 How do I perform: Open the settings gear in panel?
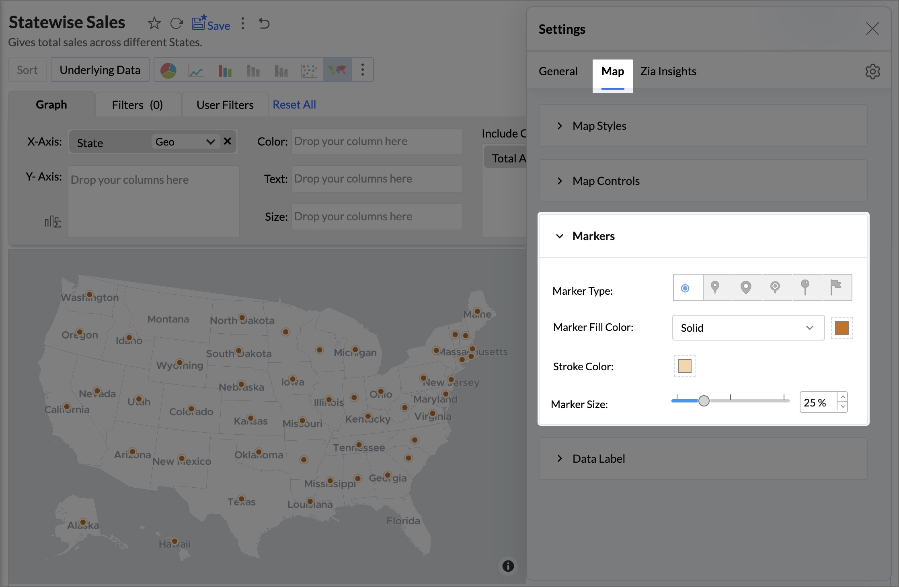point(872,72)
